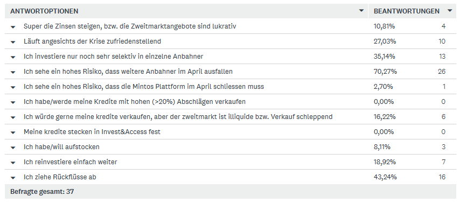Select the 'Ich ziehe Rückflüsse ab' answer text
This screenshot has width=459, height=203.
coord(60,177)
